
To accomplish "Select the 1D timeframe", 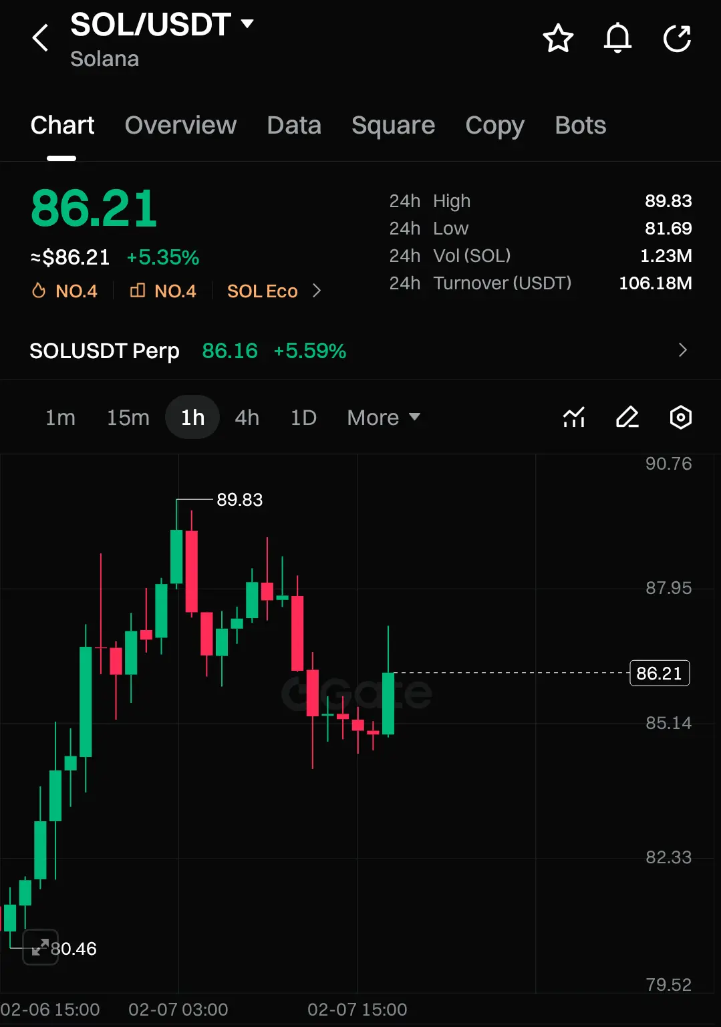I will (303, 418).
